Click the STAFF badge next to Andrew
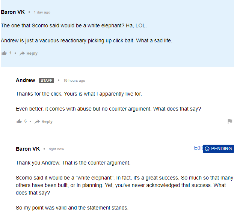 [x=46, y=80]
